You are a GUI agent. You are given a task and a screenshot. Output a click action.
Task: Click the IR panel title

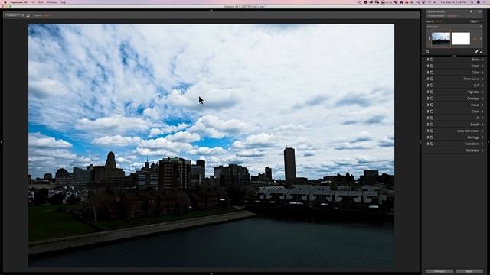tap(478, 118)
